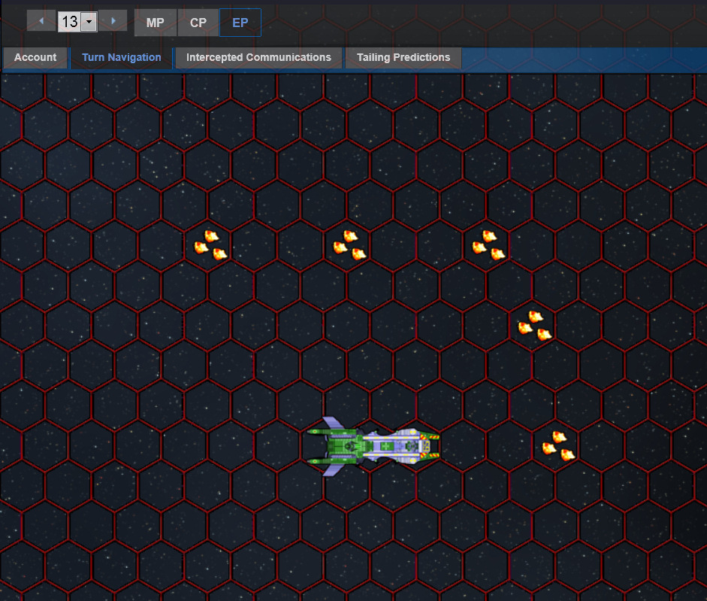
Task: Click the previous turn arrow button
Action: 41,21
